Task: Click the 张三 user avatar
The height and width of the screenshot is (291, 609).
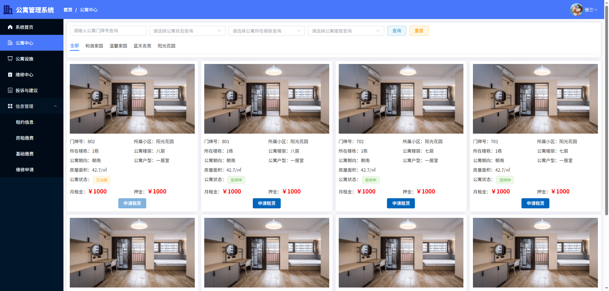Action: click(x=577, y=10)
